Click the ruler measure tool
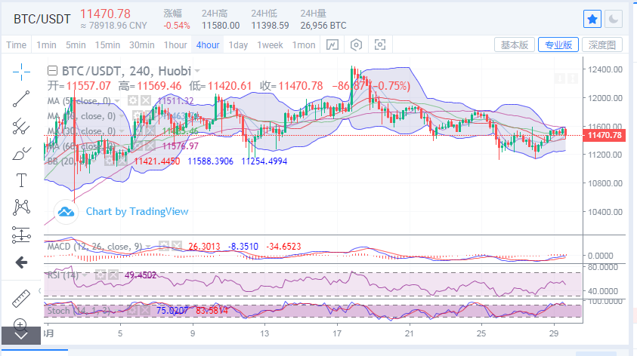637x356 pixels. tap(21, 299)
